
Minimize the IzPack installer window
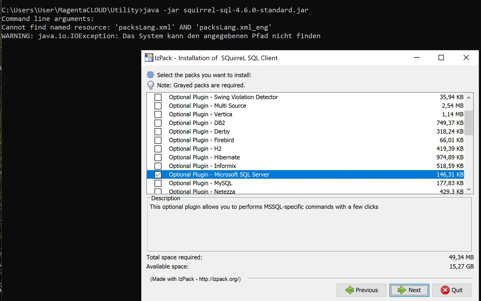(x=417, y=58)
